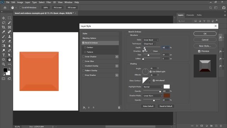The height and width of the screenshot is (128, 227).
Task: Select the Eyedropper tool
Action: (x=4, y=32)
